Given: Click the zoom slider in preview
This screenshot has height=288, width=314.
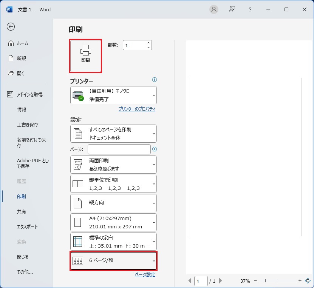Looking at the screenshot, I should (x=277, y=281).
